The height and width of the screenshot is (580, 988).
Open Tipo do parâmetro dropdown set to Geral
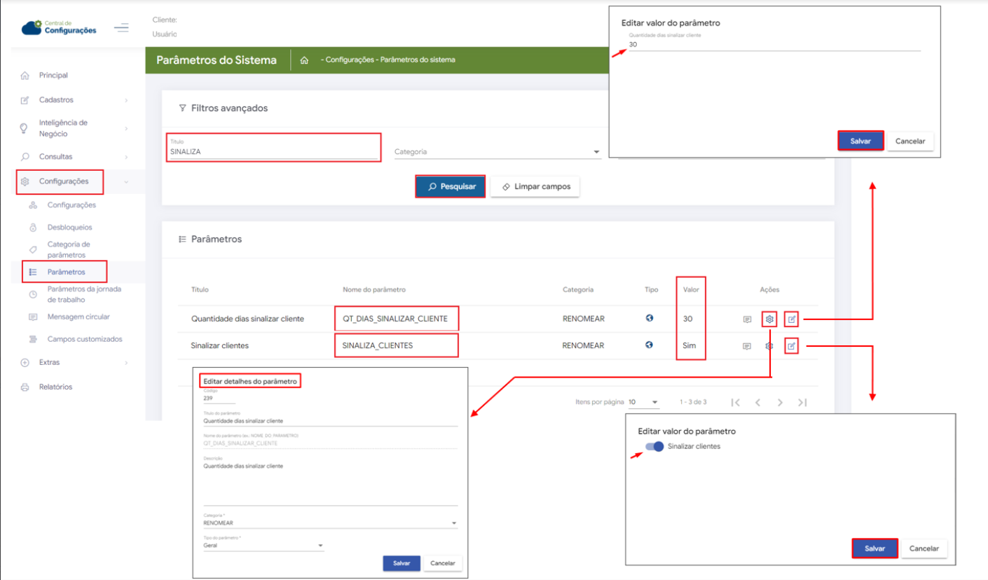click(x=263, y=545)
